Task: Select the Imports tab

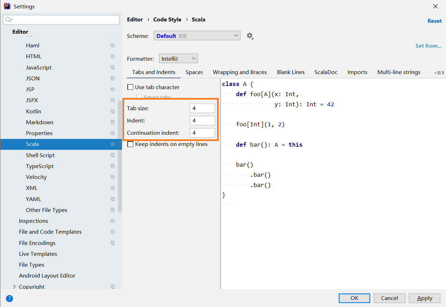Action: 357,72
